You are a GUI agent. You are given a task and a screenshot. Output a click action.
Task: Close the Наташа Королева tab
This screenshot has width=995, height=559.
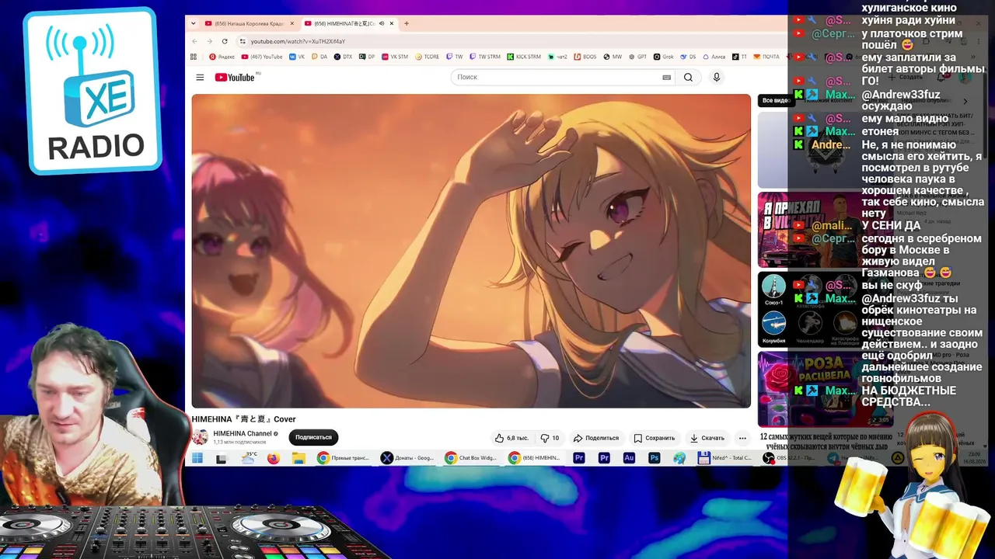292,23
